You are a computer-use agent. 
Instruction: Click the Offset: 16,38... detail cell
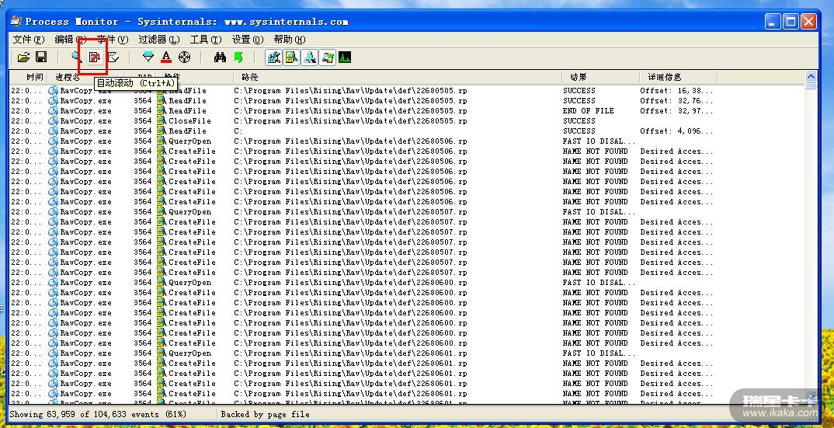pos(676,91)
